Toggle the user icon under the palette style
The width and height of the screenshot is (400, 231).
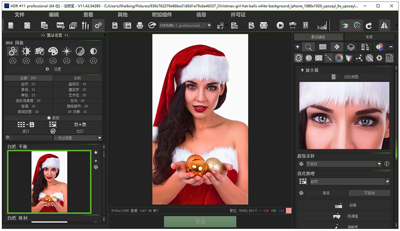point(53,61)
